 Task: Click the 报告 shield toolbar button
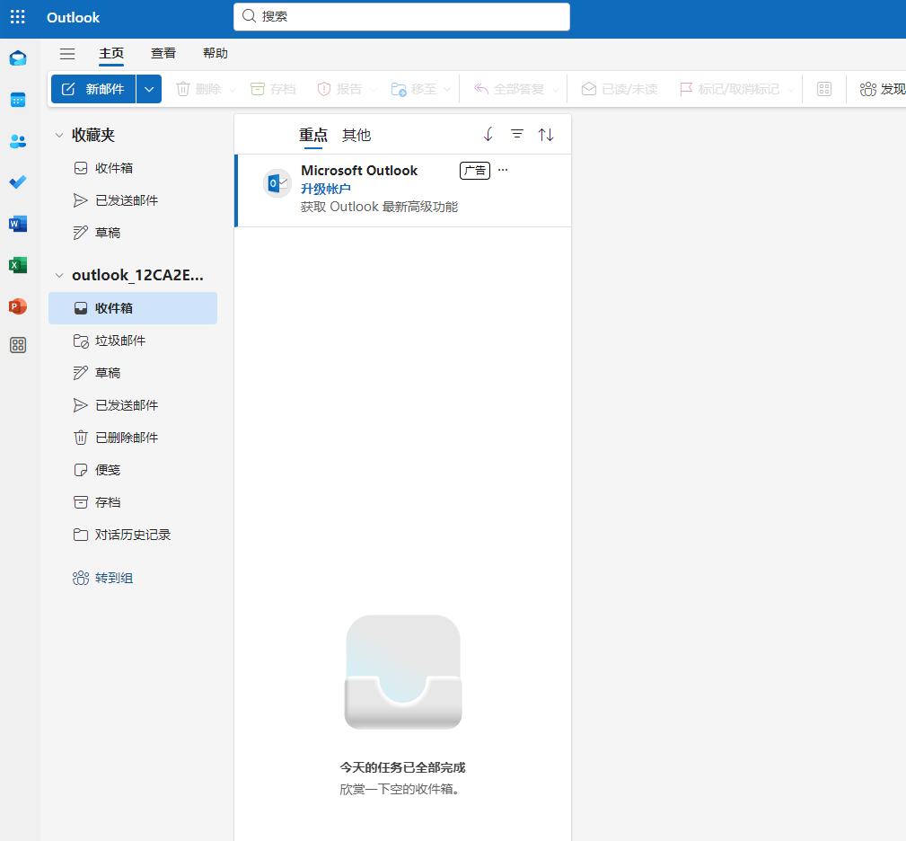point(339,89)
